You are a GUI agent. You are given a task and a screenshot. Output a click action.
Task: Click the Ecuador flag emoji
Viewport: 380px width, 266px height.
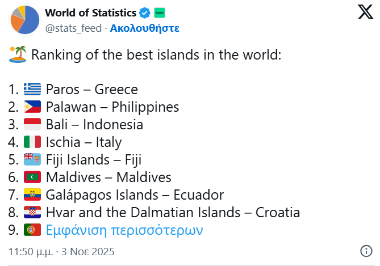coord(32,195)
